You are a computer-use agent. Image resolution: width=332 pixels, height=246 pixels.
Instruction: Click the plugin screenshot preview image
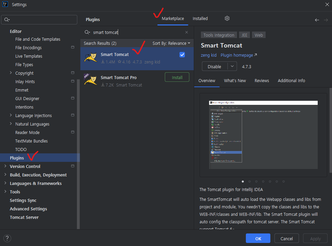click(x=263, y=135)
